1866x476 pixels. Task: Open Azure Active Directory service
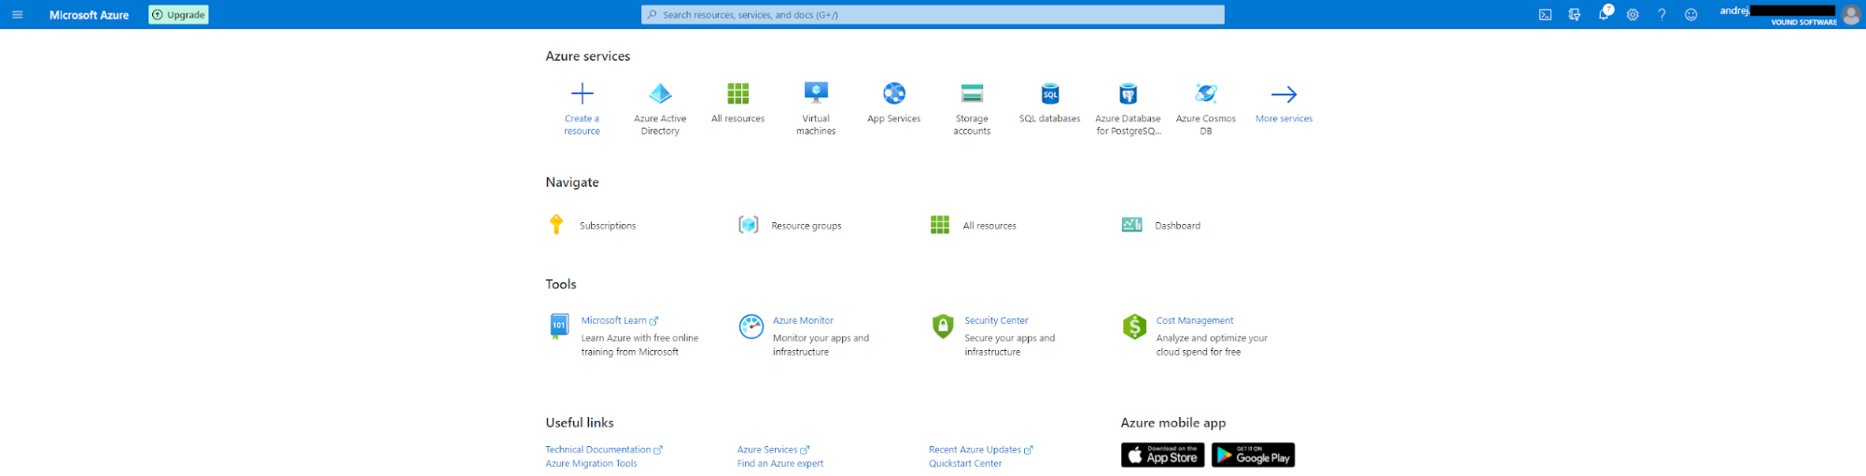(660, 94)
